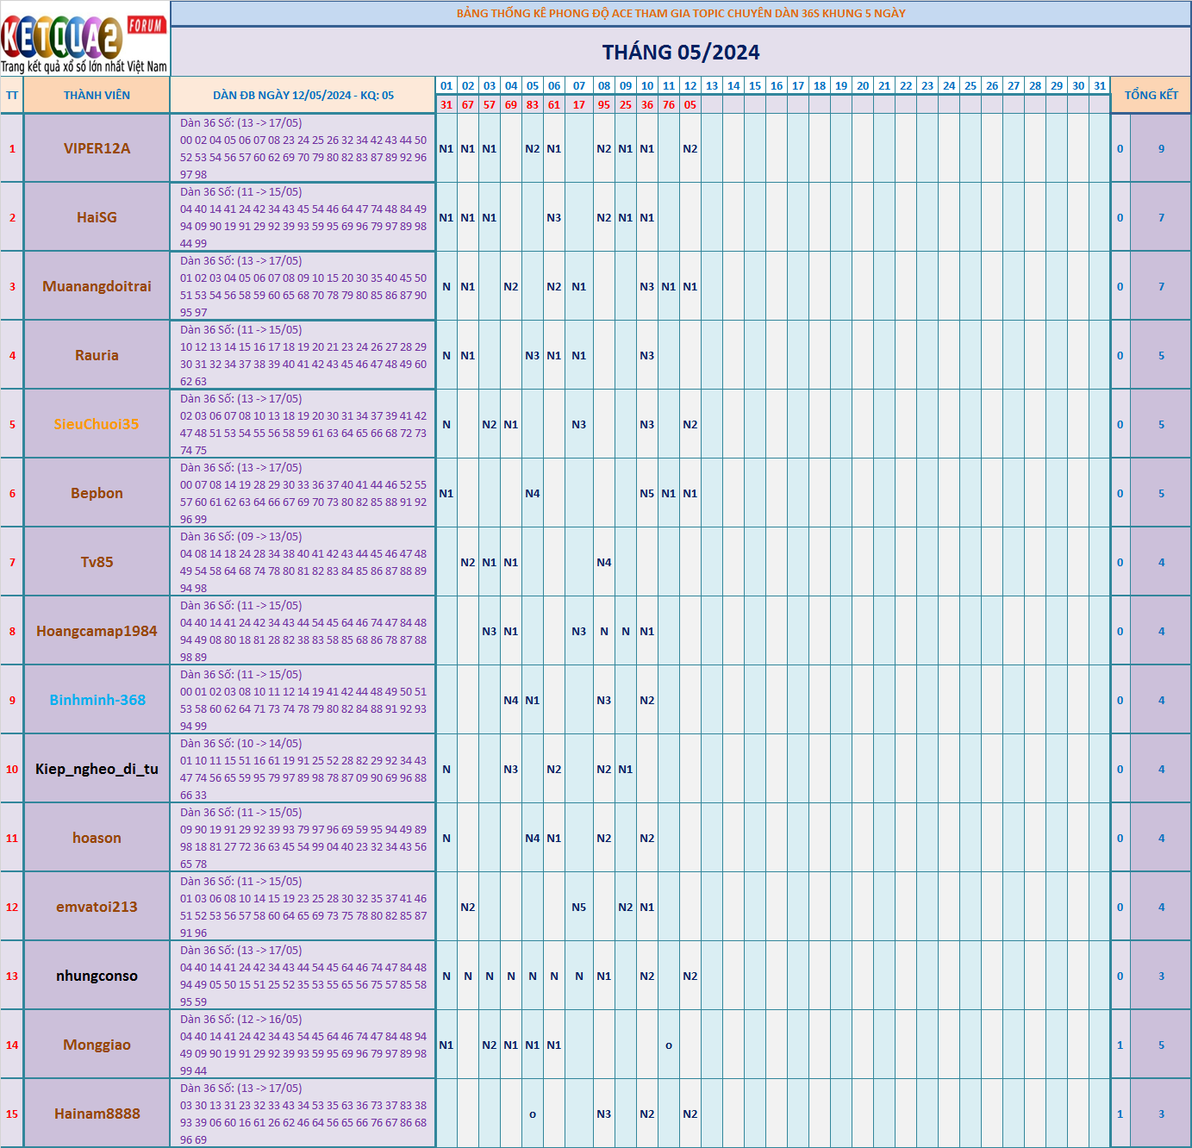Select the HaiSG member name
The height and width of the screenshot is (1148, 1192).
(97, 217)
